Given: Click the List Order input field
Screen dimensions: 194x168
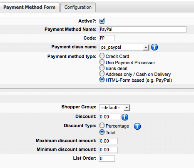Looking at the screenshot, I should pos(107,158).
